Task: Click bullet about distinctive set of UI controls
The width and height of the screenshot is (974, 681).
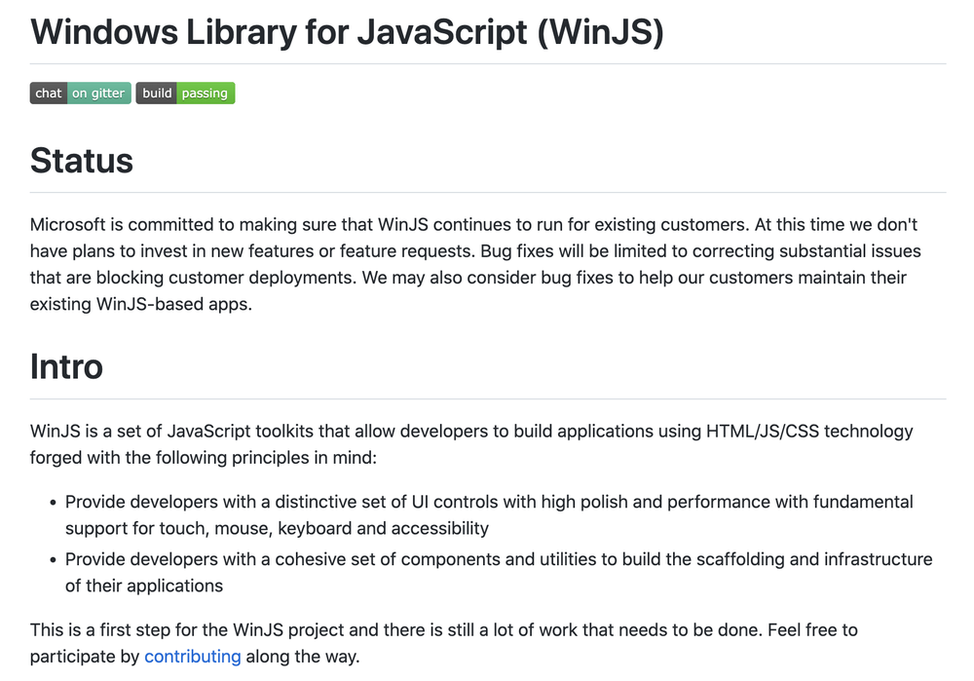Action: click(x=489, y=514)
